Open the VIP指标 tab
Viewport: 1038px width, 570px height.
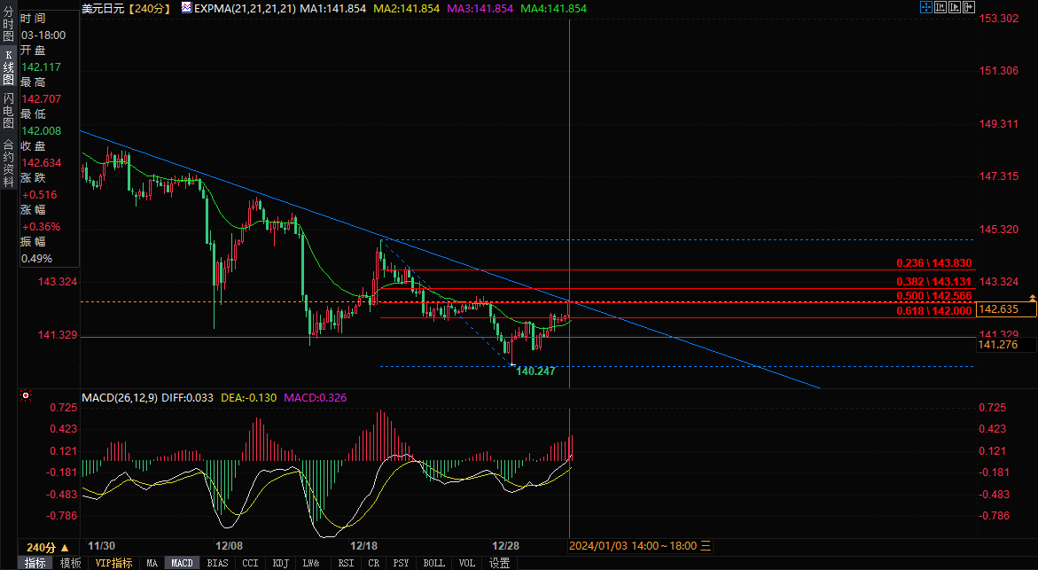(113, 563)
